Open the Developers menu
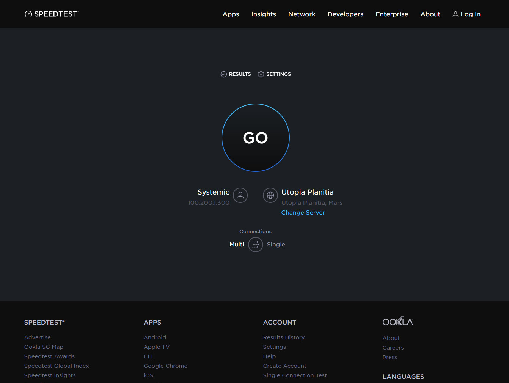The height and width of the screenshot is (383, 509). (346, 14)
